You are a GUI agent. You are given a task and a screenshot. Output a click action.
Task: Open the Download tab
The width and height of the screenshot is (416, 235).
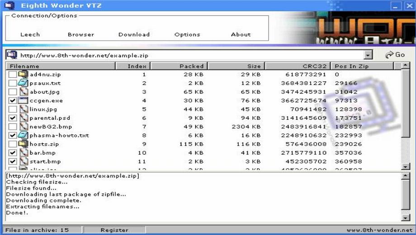coord(134,34)
